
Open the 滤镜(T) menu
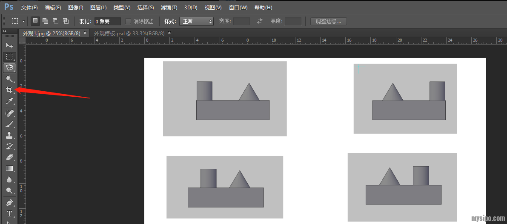click(169, 8)
